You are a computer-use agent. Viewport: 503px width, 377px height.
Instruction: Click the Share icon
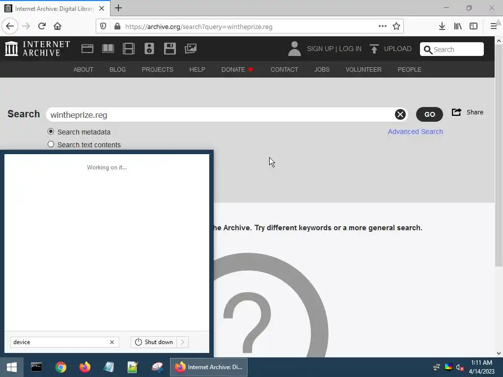pos(456,112)
